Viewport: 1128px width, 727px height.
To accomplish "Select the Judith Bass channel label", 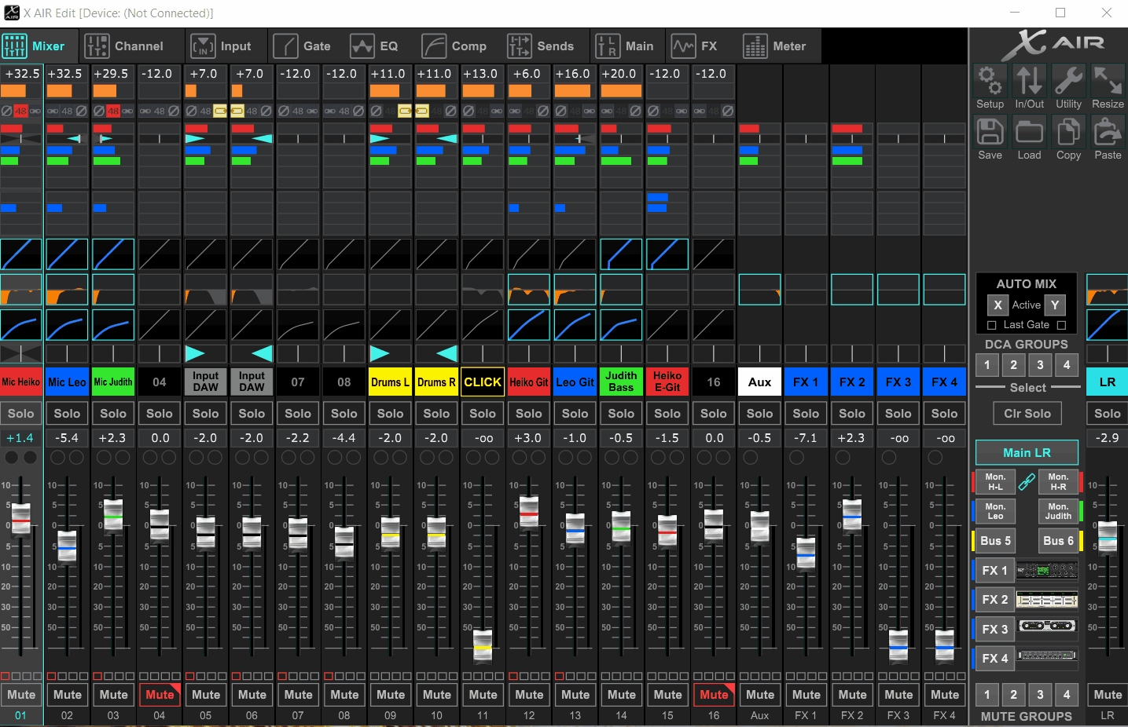I will [621, 382].
